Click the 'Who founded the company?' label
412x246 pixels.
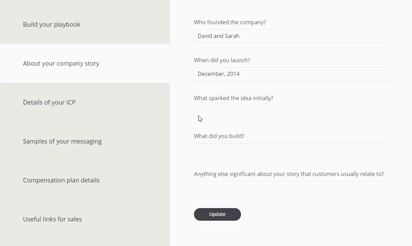(x=230, y=22)
